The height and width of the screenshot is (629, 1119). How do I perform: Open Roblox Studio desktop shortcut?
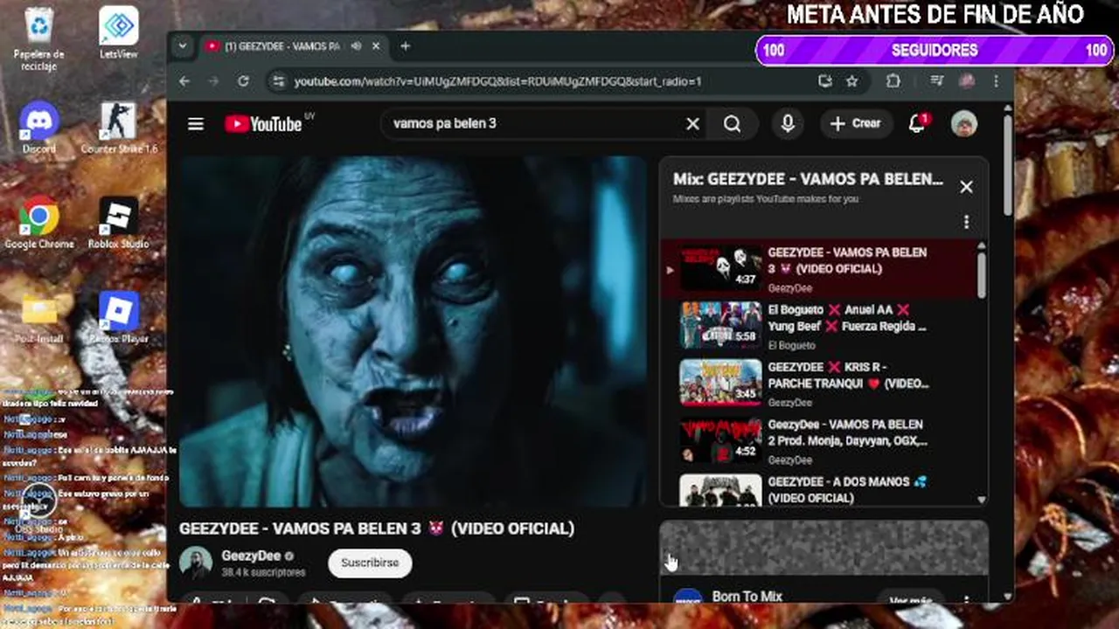(118, 224)
